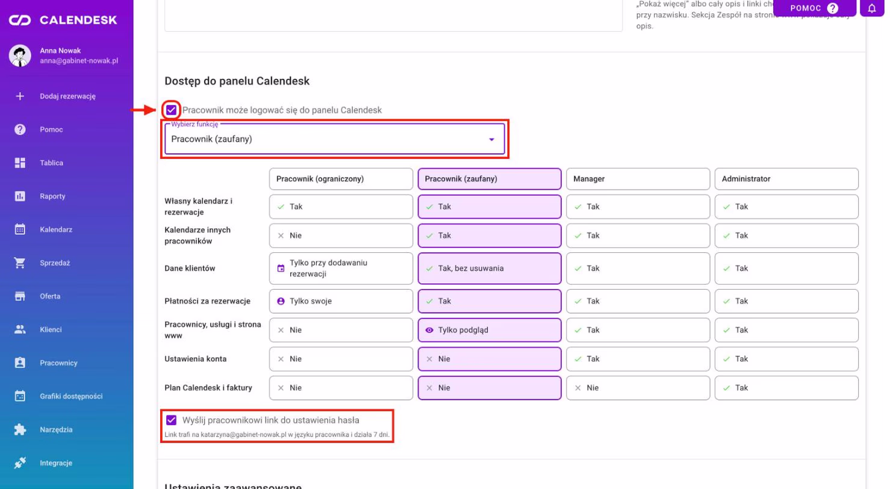Viewport: 890px width, 489px height.
Task: Click the POMOC button at top right
Action: point(815,8)
